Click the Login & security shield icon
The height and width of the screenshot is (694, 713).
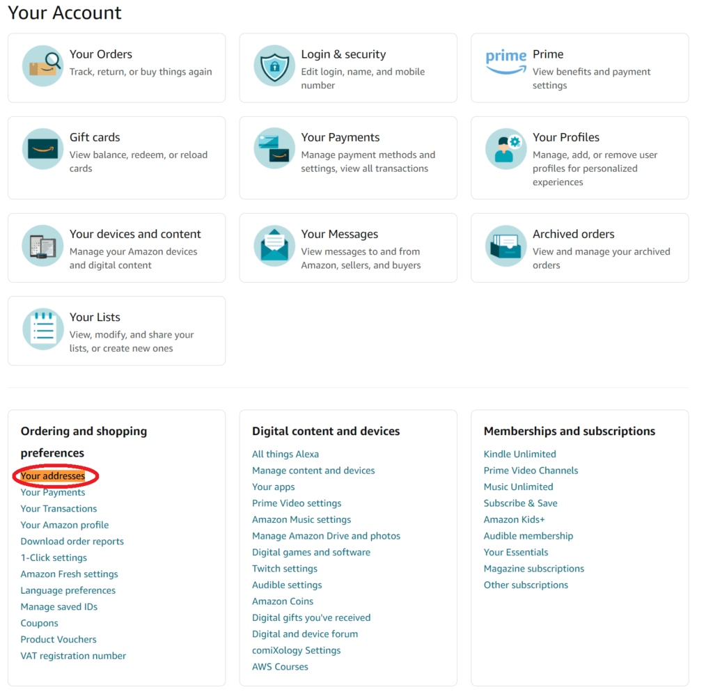[274, 66]
